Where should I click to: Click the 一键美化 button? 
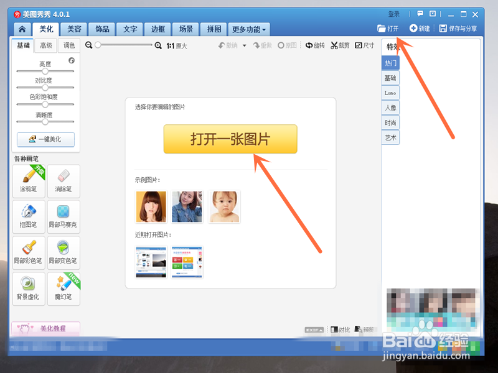(x=45, y=139)
